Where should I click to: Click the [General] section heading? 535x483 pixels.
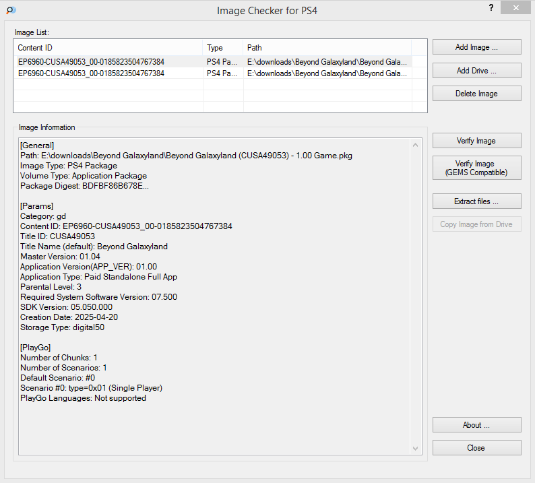click(37, 146)
